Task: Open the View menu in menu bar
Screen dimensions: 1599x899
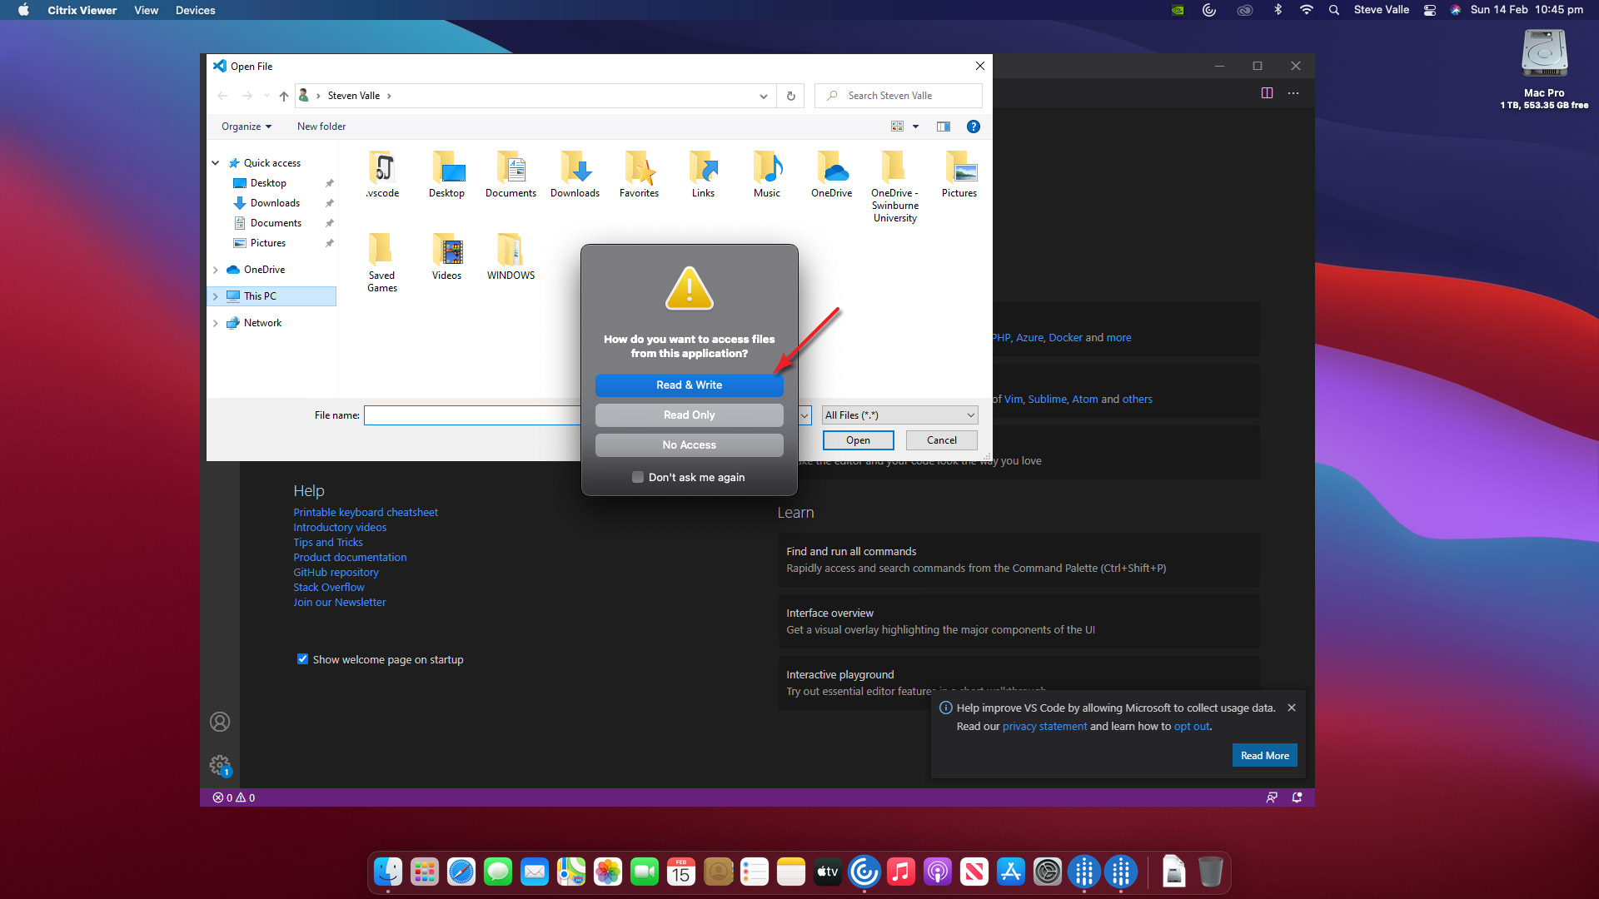Action: tap(146, 10)
